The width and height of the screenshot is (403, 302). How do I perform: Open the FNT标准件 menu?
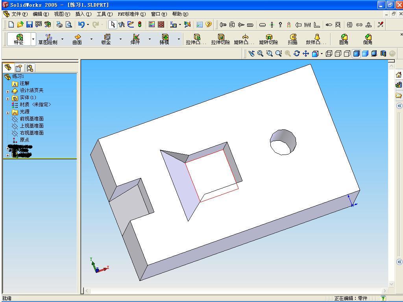tap(131, 14)
